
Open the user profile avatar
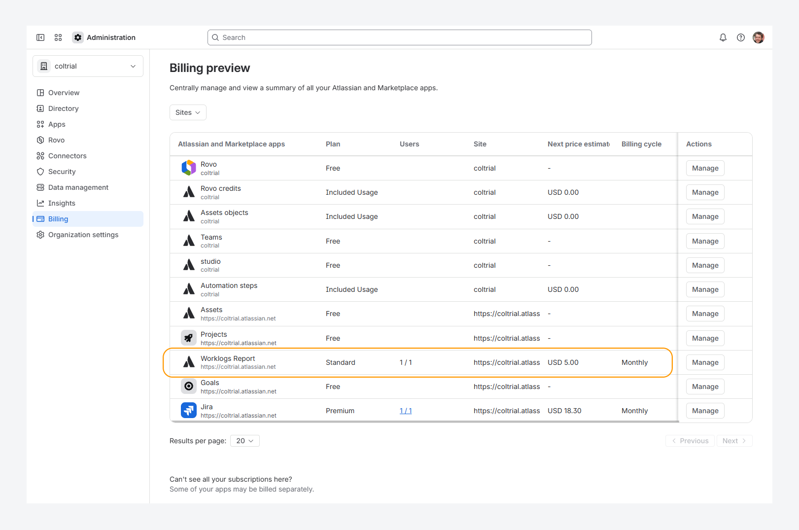(x=759, y=37)
